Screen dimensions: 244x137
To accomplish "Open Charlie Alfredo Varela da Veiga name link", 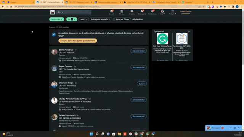I will (x=73, y=99).
